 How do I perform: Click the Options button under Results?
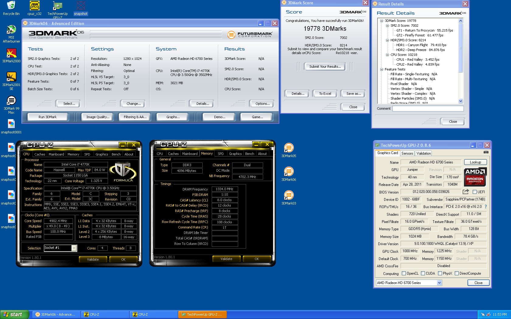[262, 104]
